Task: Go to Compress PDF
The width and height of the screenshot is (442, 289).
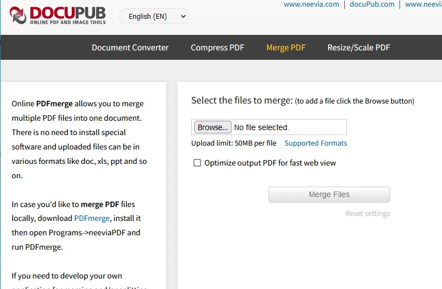Action: pos(217,48)
